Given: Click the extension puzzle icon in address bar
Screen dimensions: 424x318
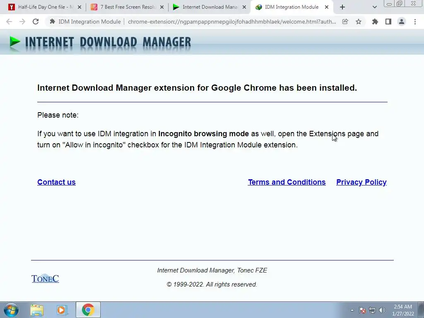Looking at the screenshot, I should [53, 22].
